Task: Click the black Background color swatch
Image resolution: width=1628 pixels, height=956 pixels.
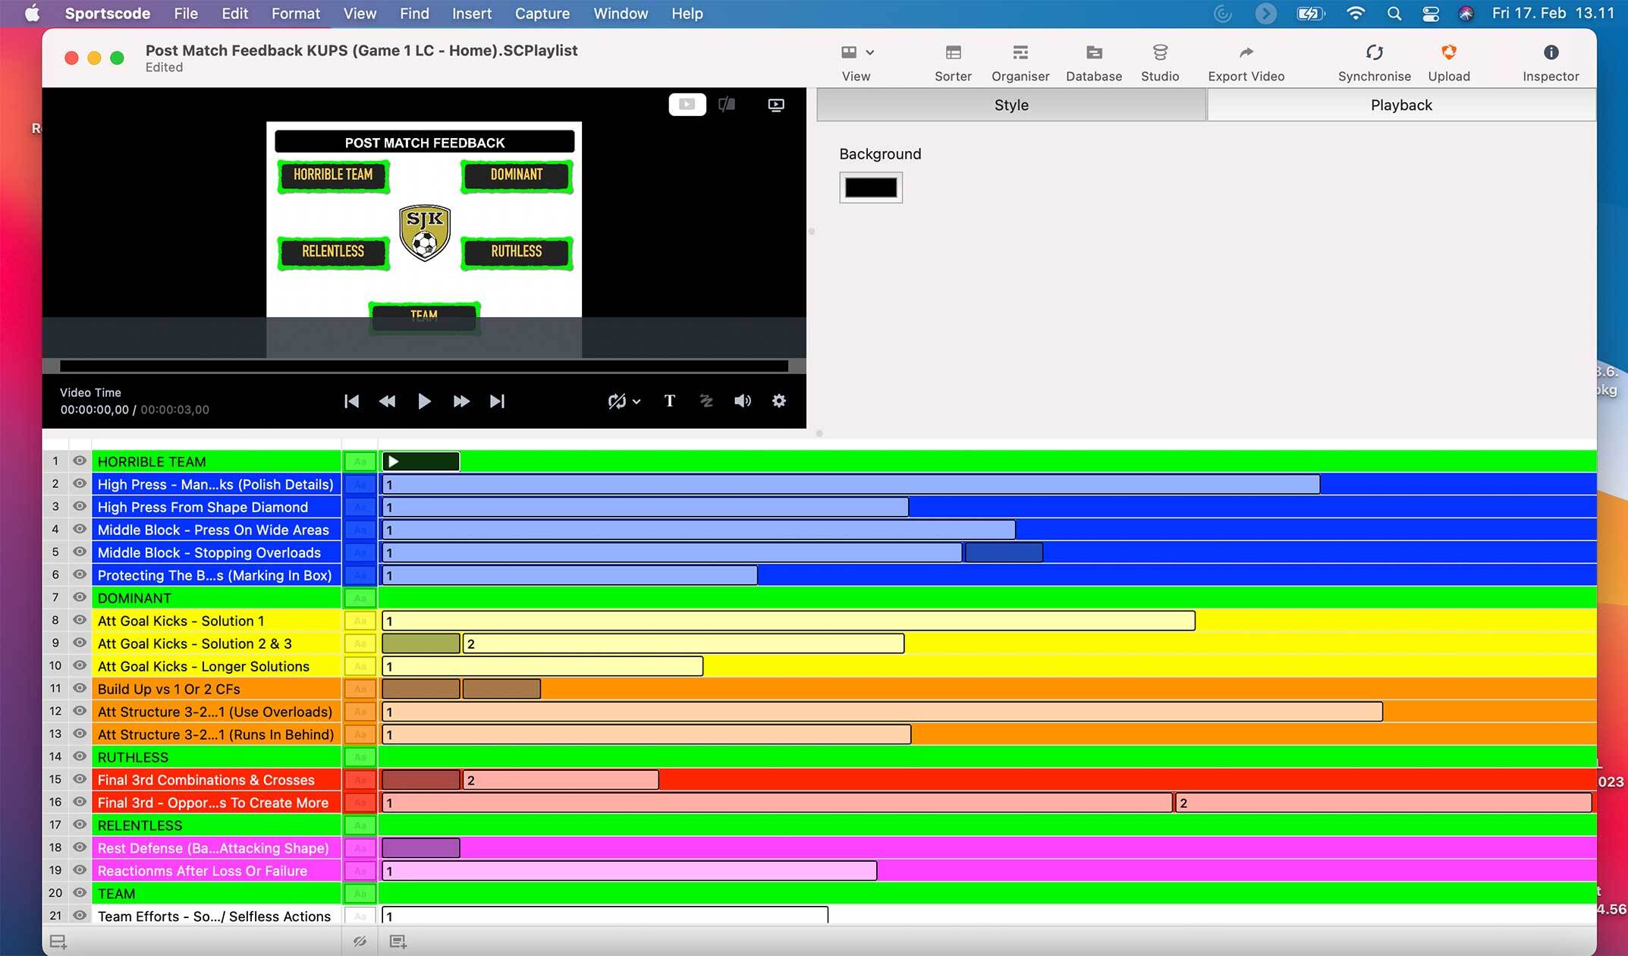Action: point(870,187)
